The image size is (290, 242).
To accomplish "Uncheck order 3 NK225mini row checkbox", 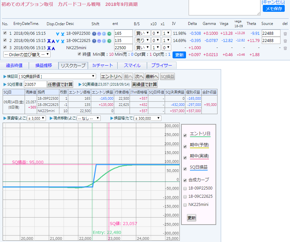I will click(x=5, y=47).
